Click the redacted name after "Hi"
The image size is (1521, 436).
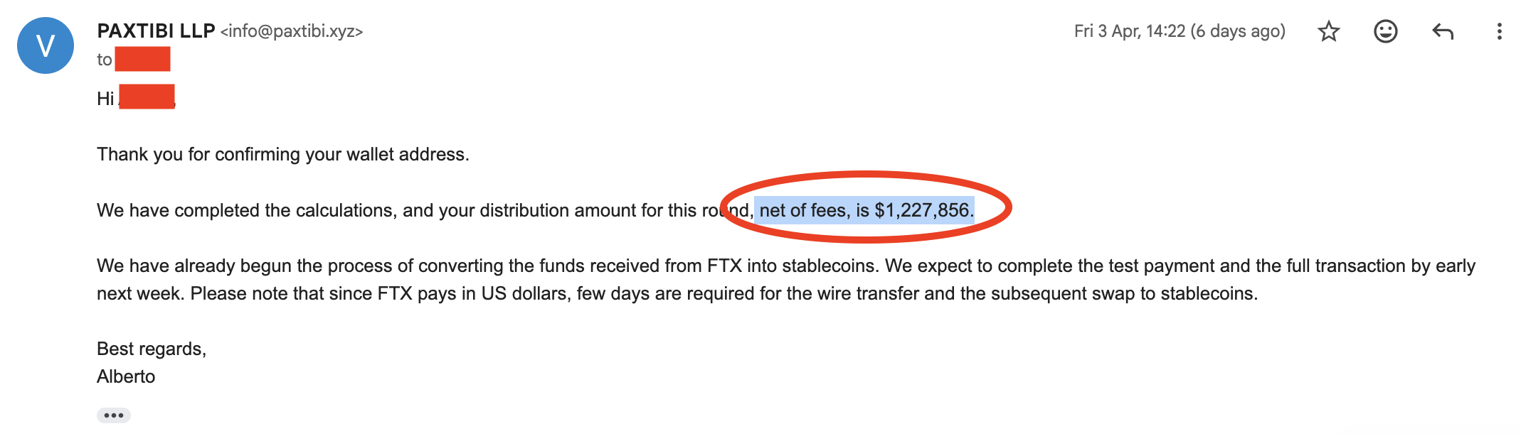tap(147, 97)
